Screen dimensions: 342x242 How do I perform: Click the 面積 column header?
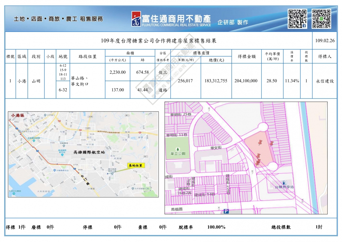point(130,53)
